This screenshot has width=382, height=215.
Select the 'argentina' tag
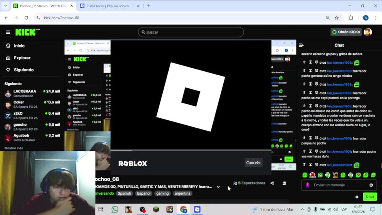182,193
